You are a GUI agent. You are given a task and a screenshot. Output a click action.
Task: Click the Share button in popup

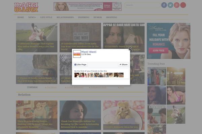click(124, 65)
